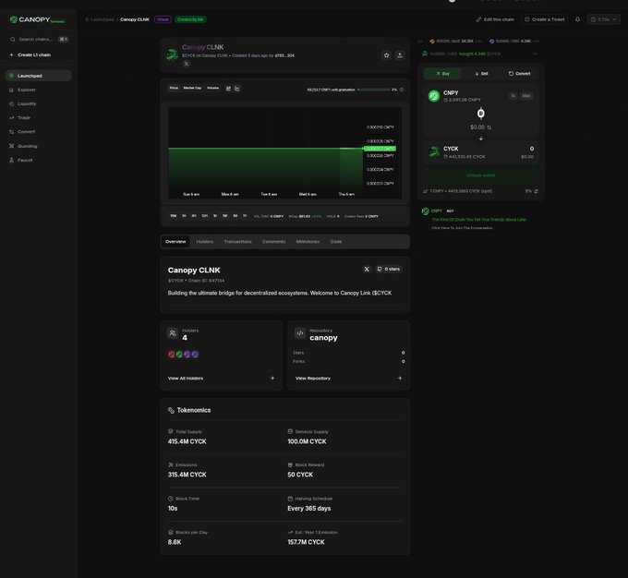Image resolution: width=628 pixels, height=578 pixels.
Task: Switch to the Milestones tab
Action: tap(308, 242)
